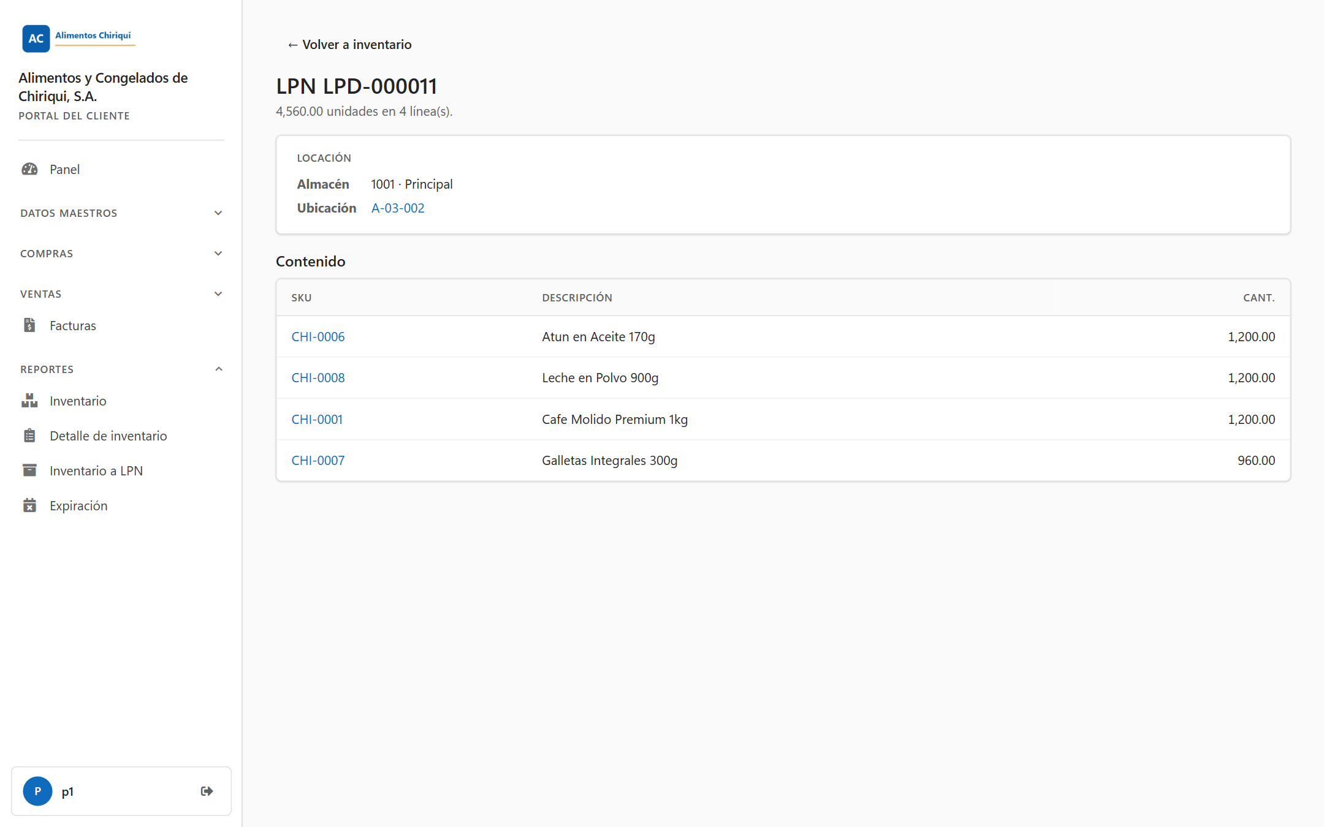Click the 960.00 quantity cell
Screen dimensions: 1324x827
tap(1256, 460)
